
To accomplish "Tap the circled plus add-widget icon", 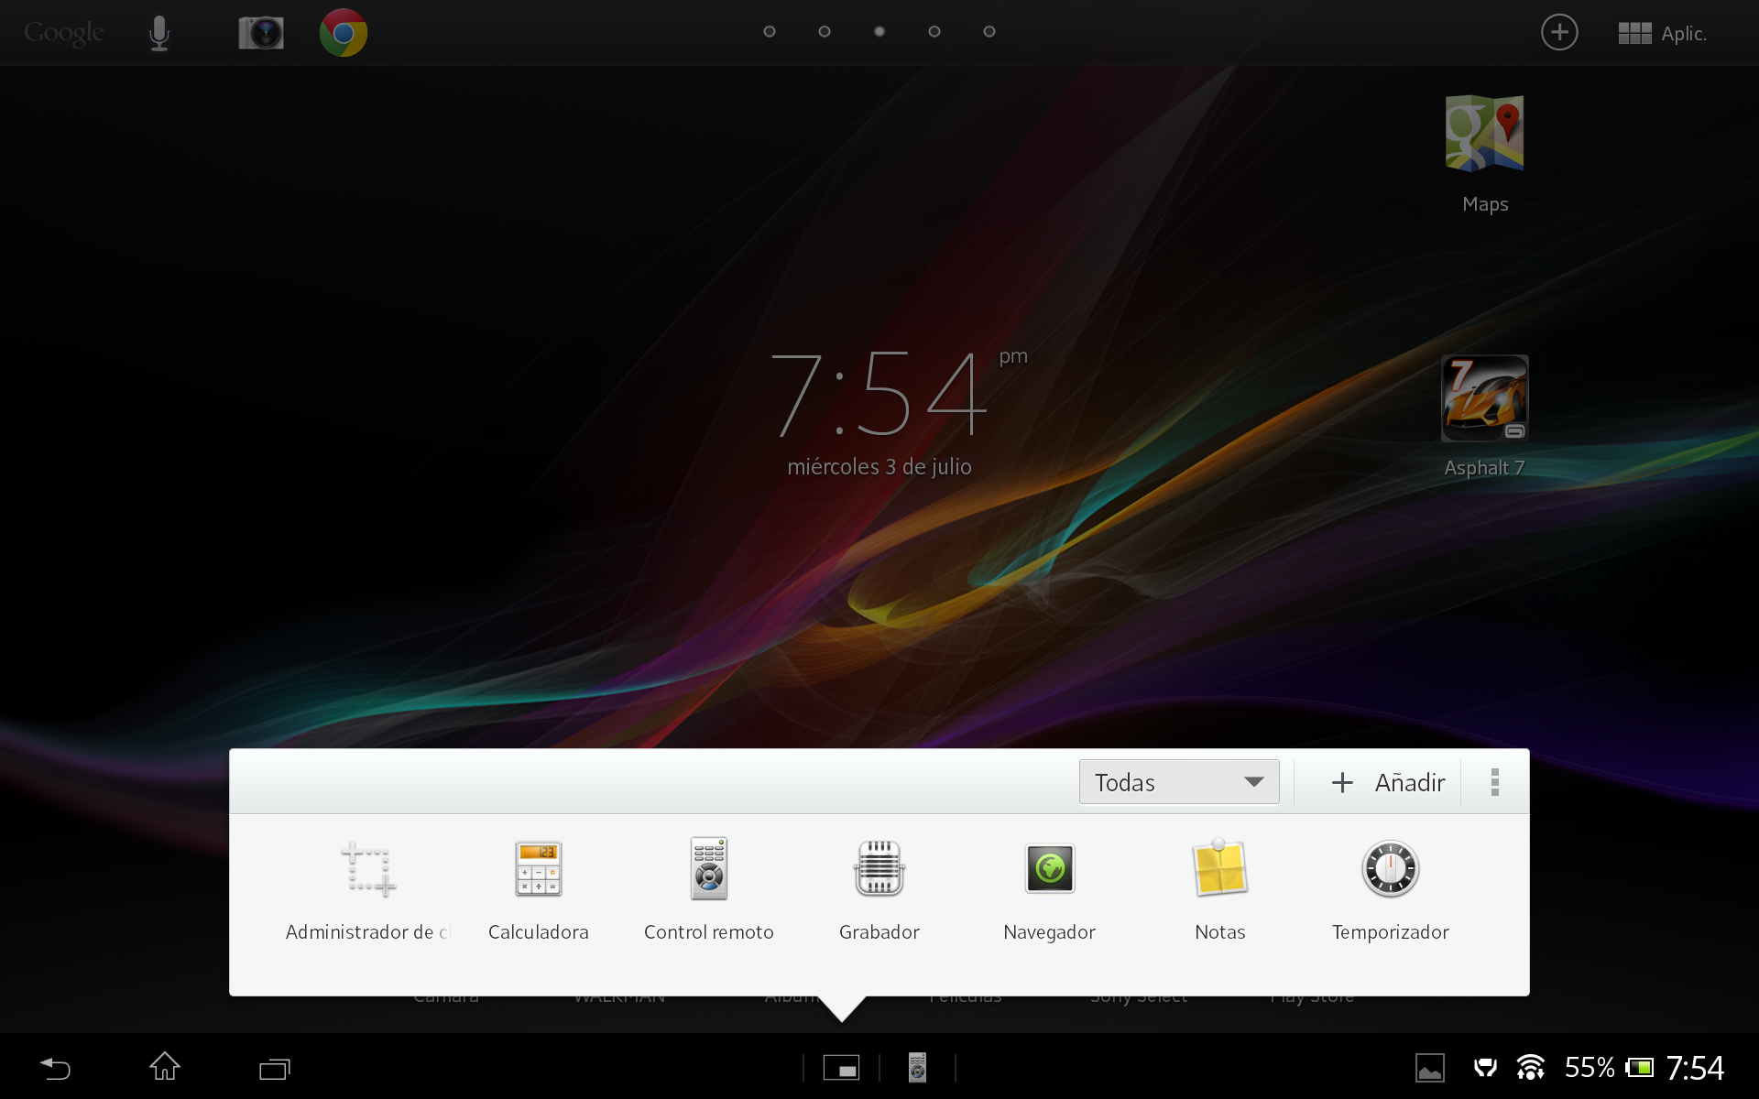I will pos(1558,33).
